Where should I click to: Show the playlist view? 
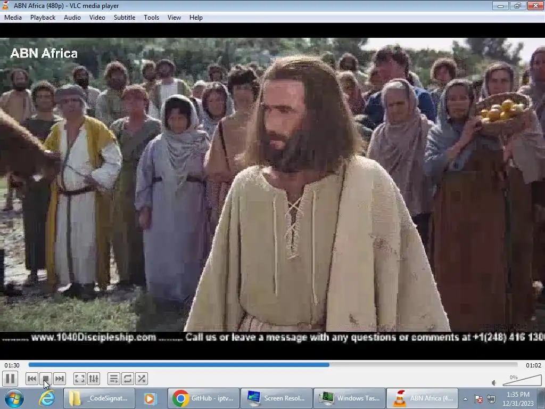point(114,379)
